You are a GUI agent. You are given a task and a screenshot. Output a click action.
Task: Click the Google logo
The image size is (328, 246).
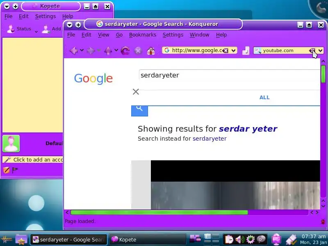93,79
